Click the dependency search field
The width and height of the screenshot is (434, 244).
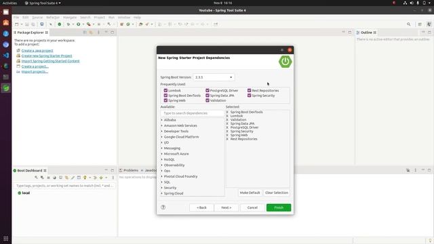(193, 113)
